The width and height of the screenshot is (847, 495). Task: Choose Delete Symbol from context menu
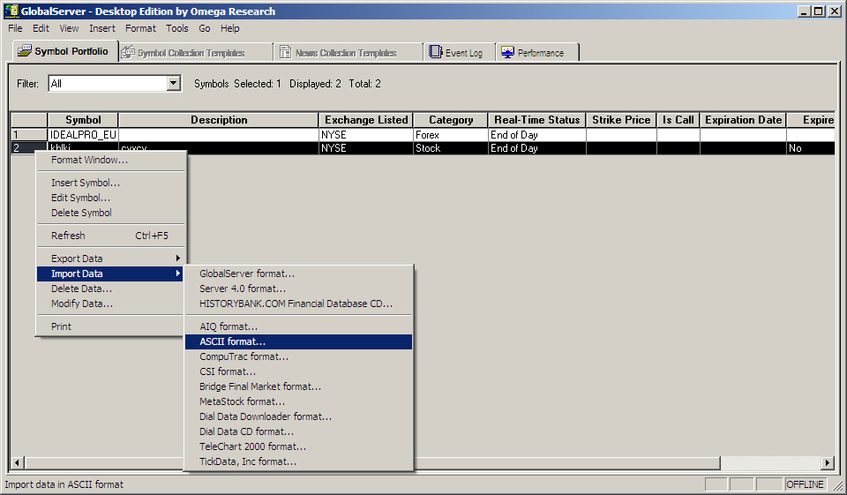tap(111, 213)
